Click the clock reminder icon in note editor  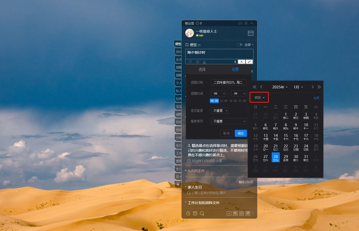[190, 62]
